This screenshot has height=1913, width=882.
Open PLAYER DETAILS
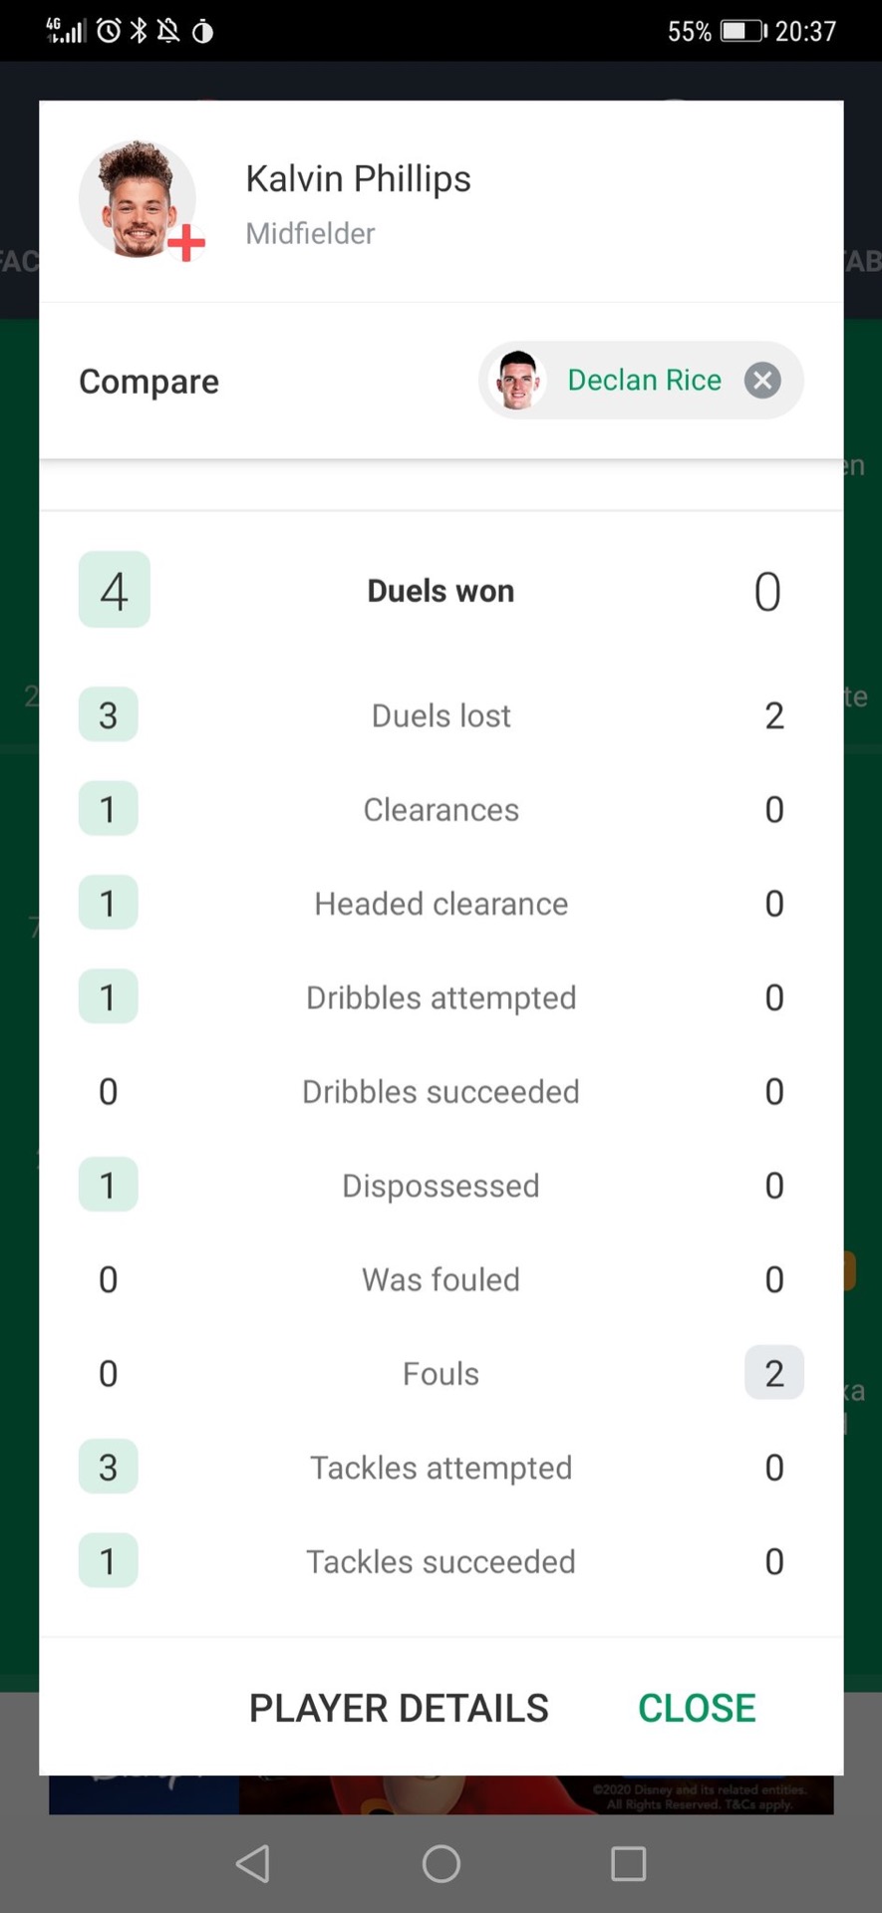coord(399,1708)
